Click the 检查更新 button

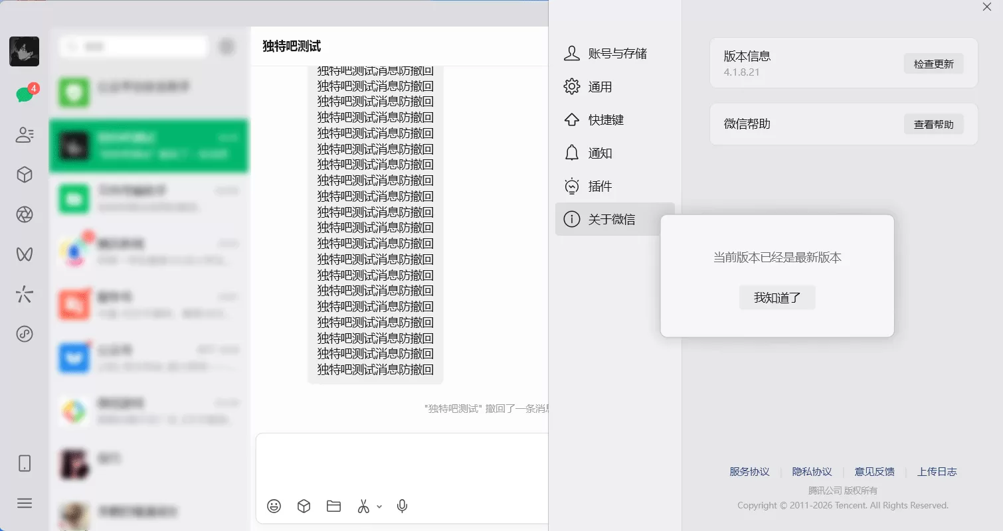tap(933, 64)
